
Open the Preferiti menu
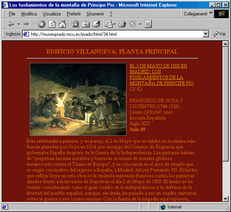click(x=74, y=14)
